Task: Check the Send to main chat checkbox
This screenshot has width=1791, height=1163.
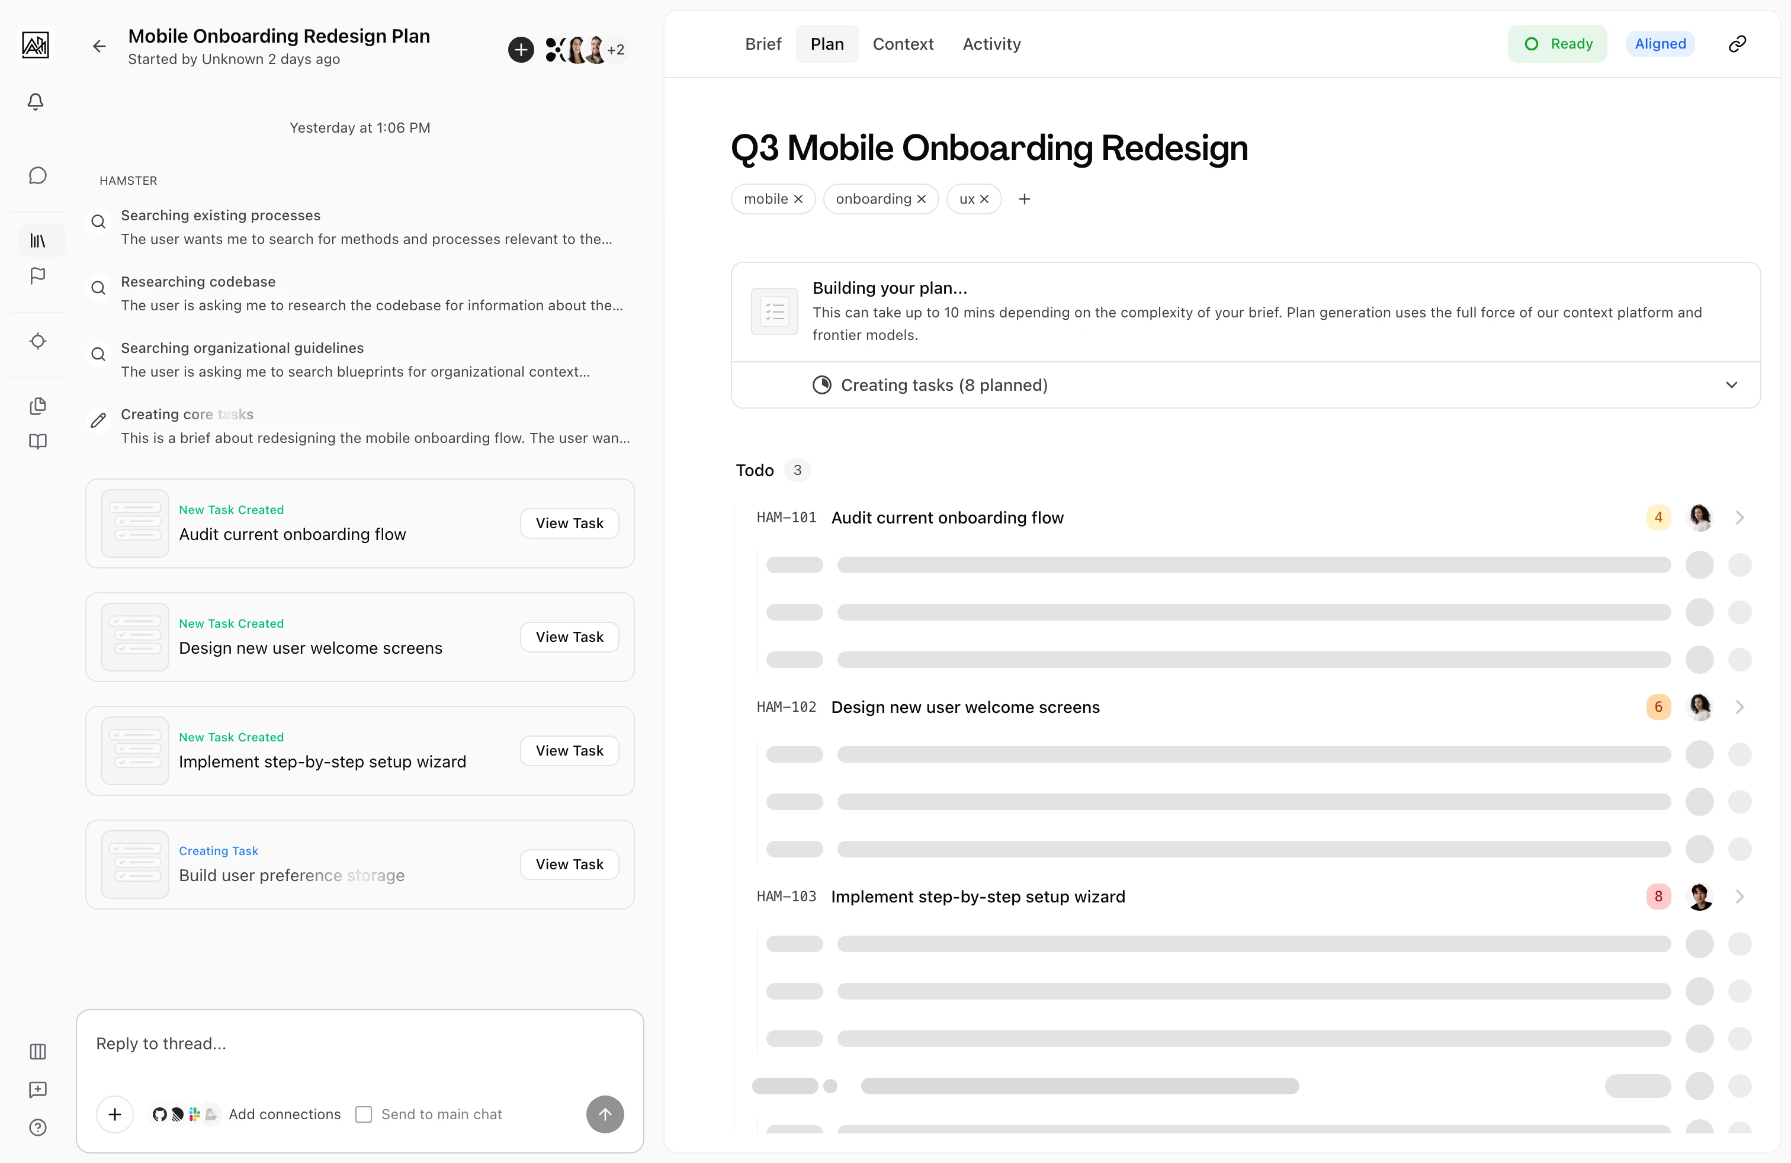Action: tap(364, 1115)
